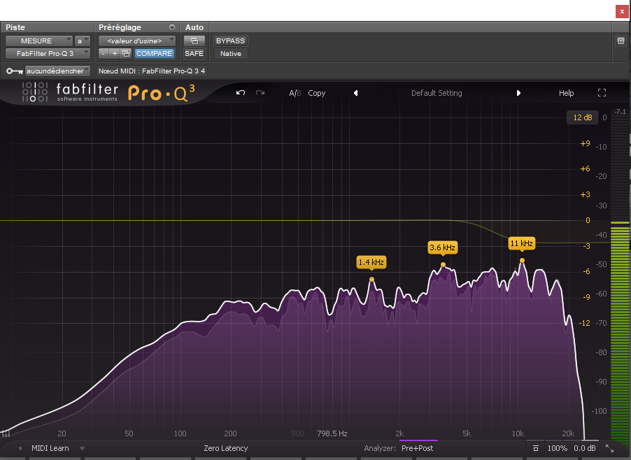
Task: Enter full screen mode in Pro-Q 3
Action: 602,93
